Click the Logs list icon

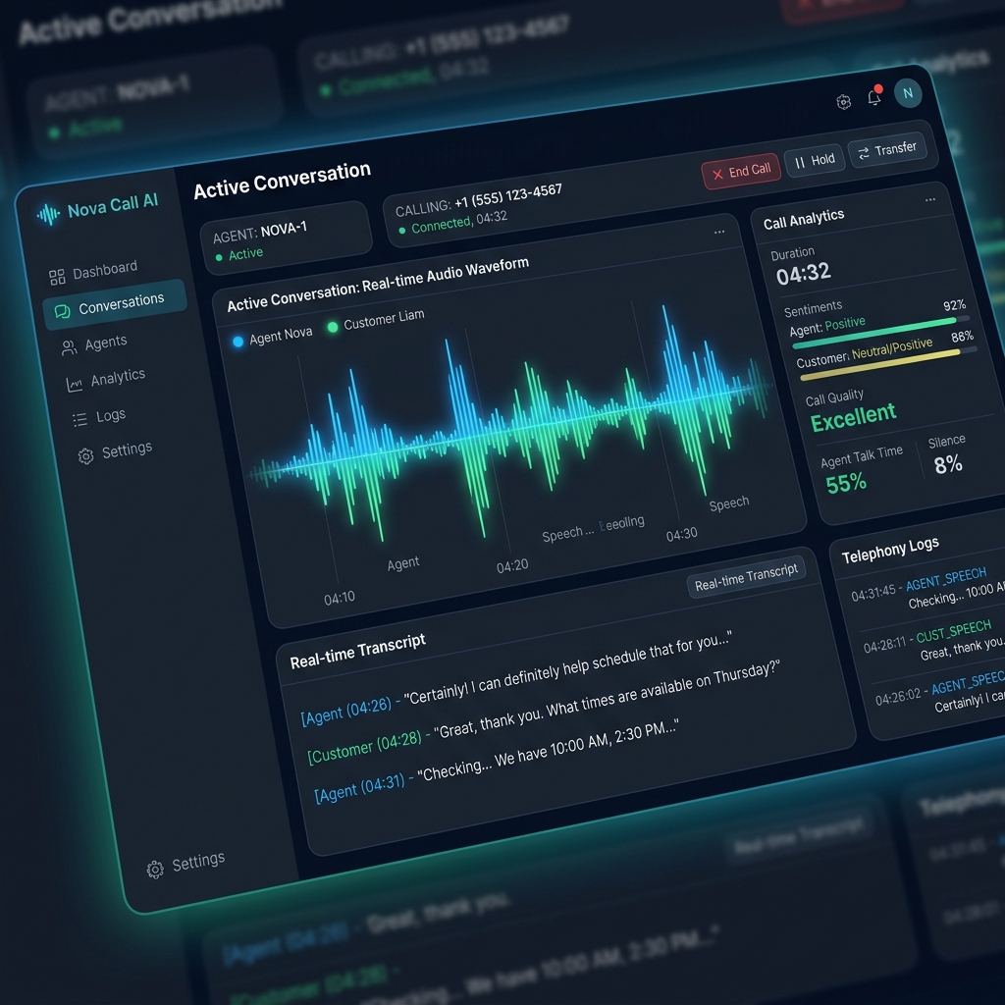click(79, 420)
